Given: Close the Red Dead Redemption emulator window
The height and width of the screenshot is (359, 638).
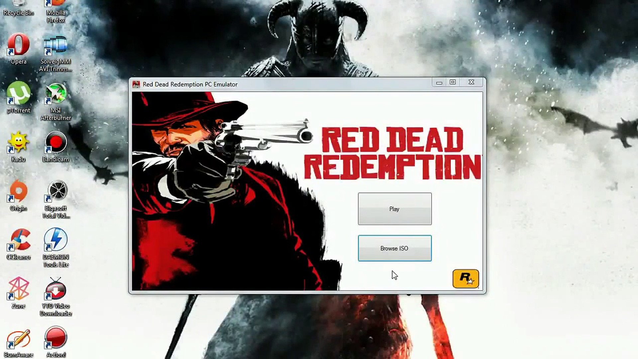Looking at the screenshot, I should click(x=471, y=82).
